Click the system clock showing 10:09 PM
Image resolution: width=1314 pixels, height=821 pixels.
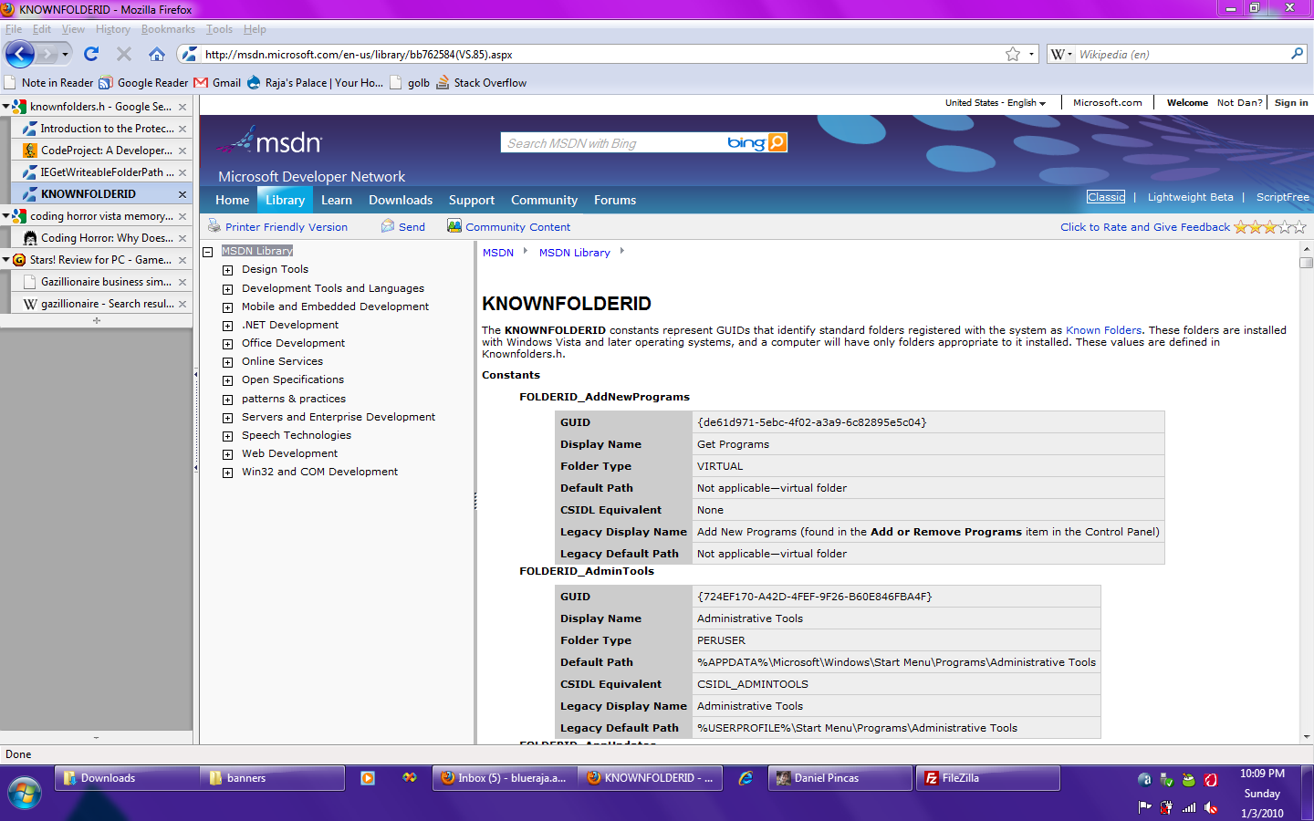(1262, 774)
